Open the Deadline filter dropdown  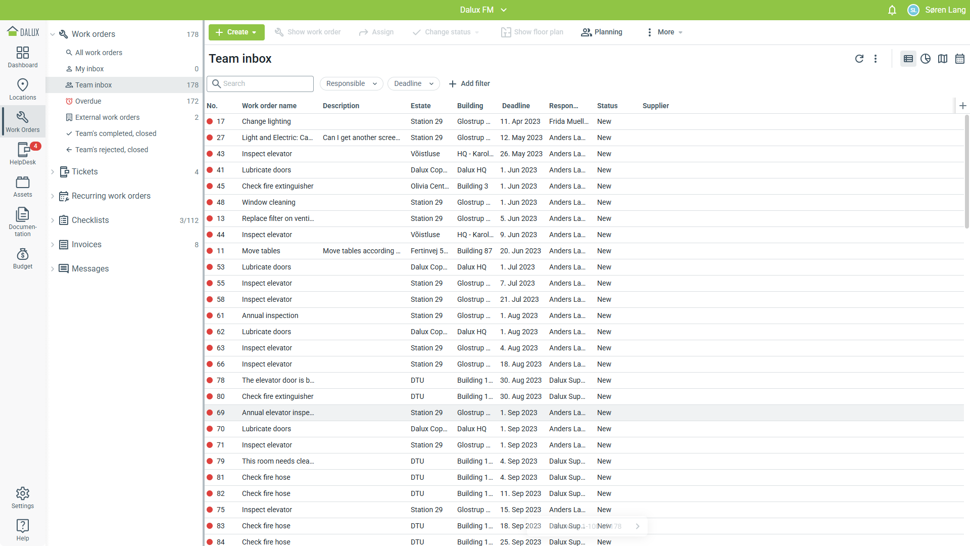coord(413,83)
